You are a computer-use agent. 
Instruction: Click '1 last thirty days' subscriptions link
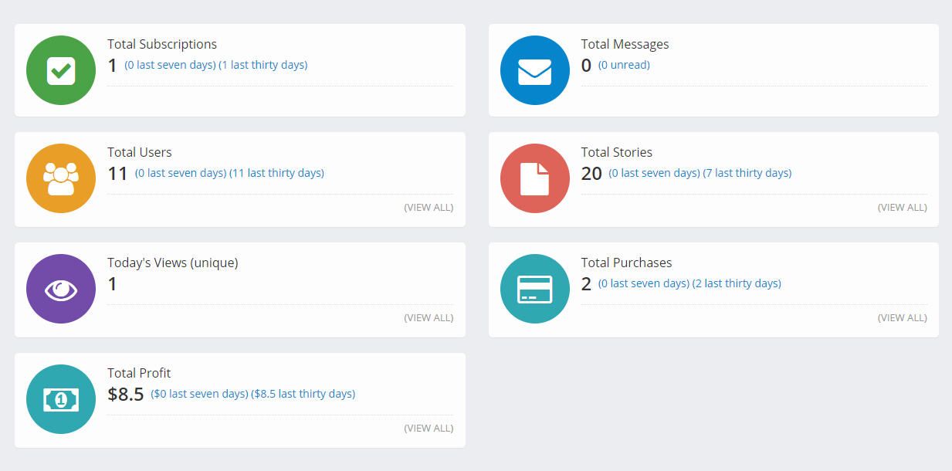click(x=263, y=65)
